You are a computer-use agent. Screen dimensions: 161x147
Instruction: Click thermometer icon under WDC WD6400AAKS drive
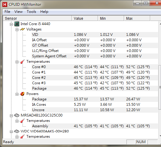pyautogui.click(x=23, y=137)
